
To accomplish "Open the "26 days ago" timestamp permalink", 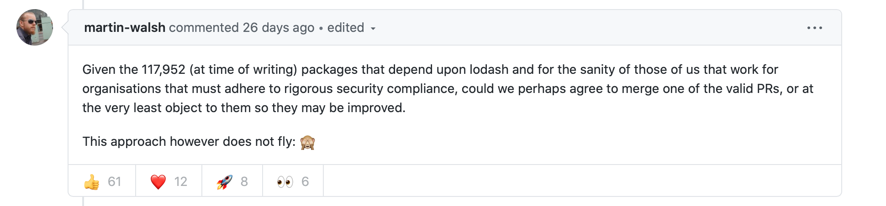I will pos(279,28).
